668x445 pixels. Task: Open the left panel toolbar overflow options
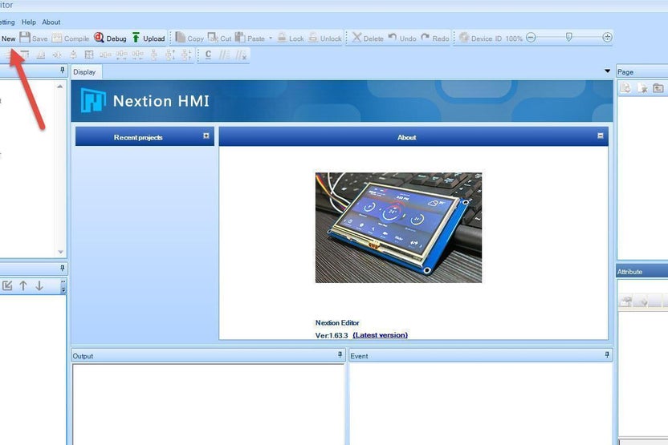point(63,286)
